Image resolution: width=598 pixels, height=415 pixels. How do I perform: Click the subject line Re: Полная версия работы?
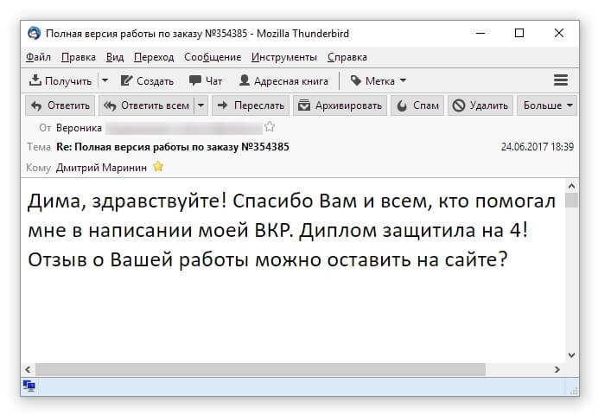click(x=172, y=147)
